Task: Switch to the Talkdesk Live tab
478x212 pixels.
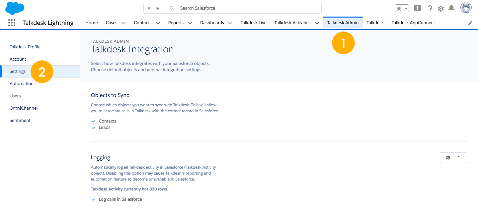Action: [254, 23]
